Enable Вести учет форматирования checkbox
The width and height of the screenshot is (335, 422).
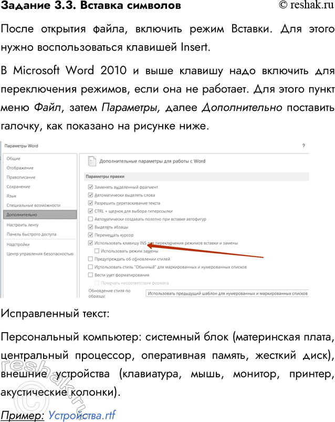91,275
